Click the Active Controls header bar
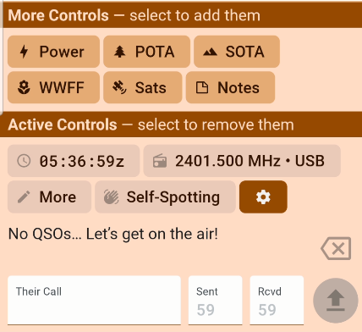Screen dimensions: 362x332 pyautogui.click(x=181, y=125)
